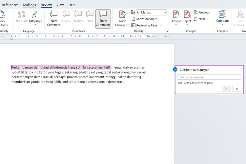Add a New Comment
Viewport: 246px width, 164px height.
[x=53, y=18]
